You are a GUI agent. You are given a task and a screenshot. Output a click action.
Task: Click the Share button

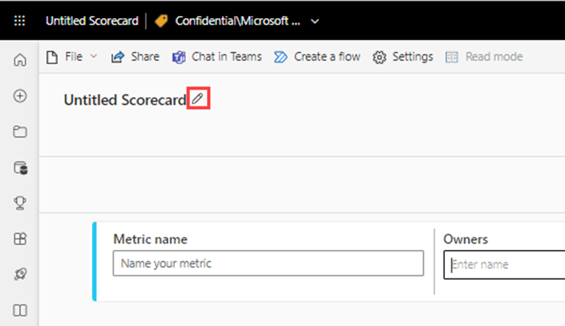click(135, 57)
